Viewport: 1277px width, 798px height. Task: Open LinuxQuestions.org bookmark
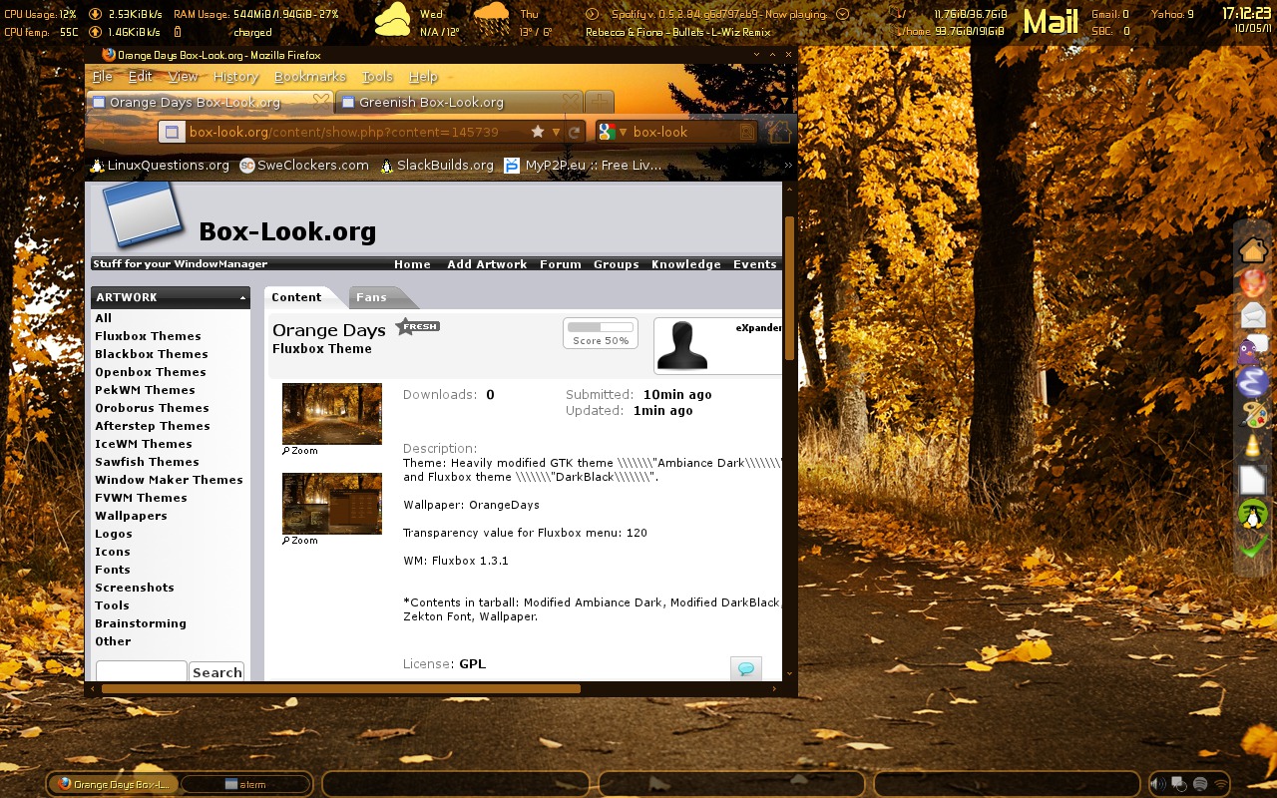(160, 166)
